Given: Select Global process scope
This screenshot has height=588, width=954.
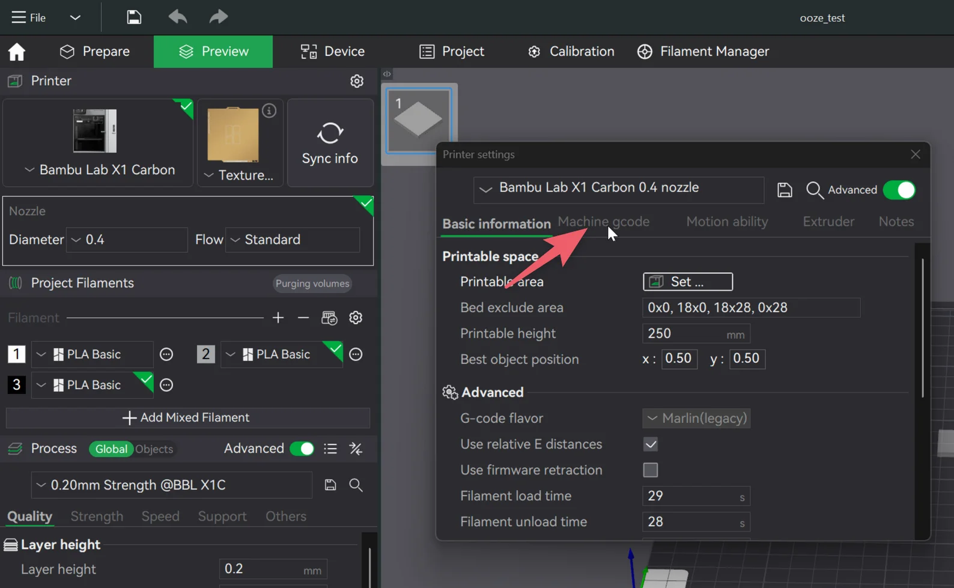Looking at the screenshot, I should [x=111, y=449].
